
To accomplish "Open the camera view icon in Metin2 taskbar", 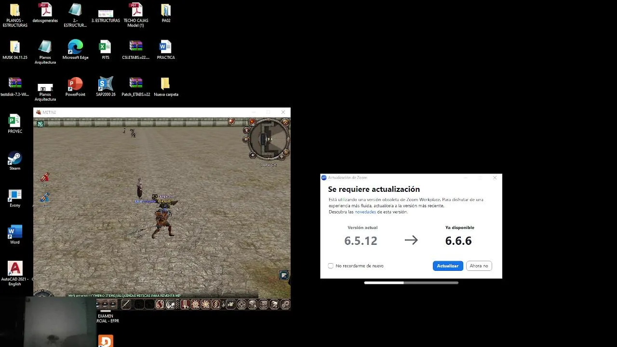I will (x=230, y=304).
